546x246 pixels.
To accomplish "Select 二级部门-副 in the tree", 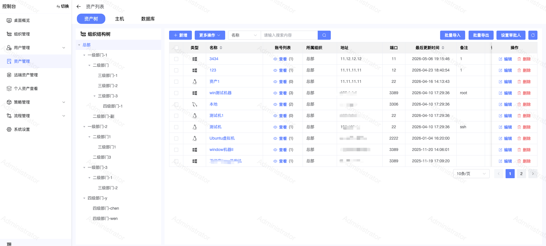I will (x=104, y=116).
